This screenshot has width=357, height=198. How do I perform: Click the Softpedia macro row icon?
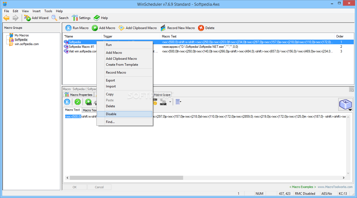[66, 42]
